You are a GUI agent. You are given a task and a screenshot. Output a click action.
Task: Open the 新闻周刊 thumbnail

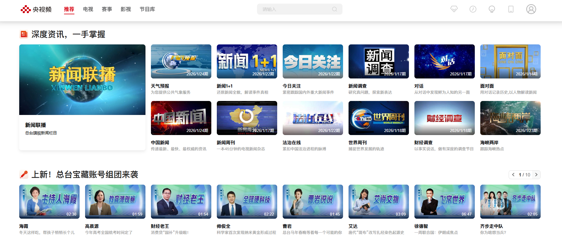click(x=247, y=118)
